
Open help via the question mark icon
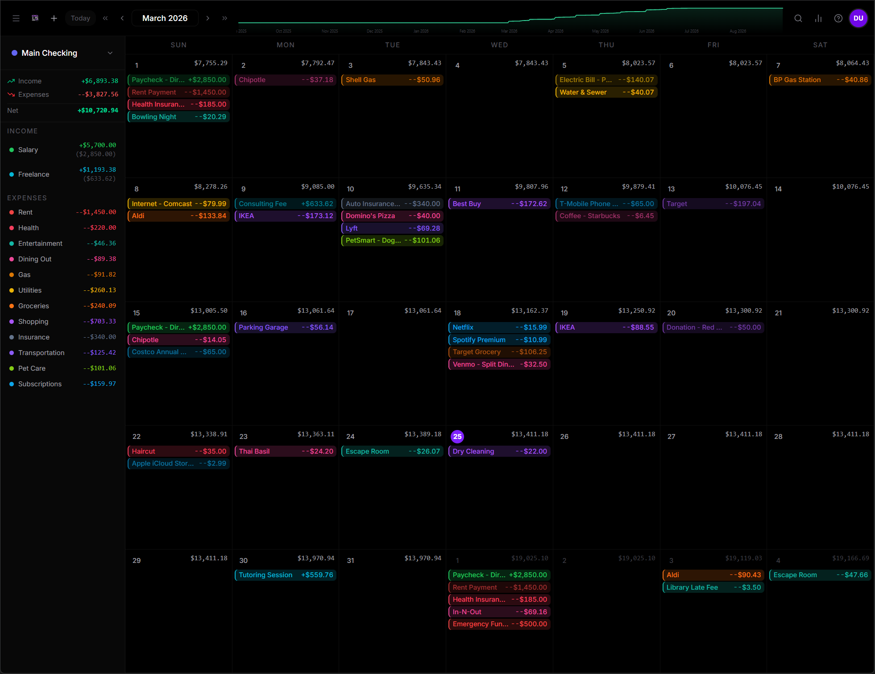click(838, 18)
